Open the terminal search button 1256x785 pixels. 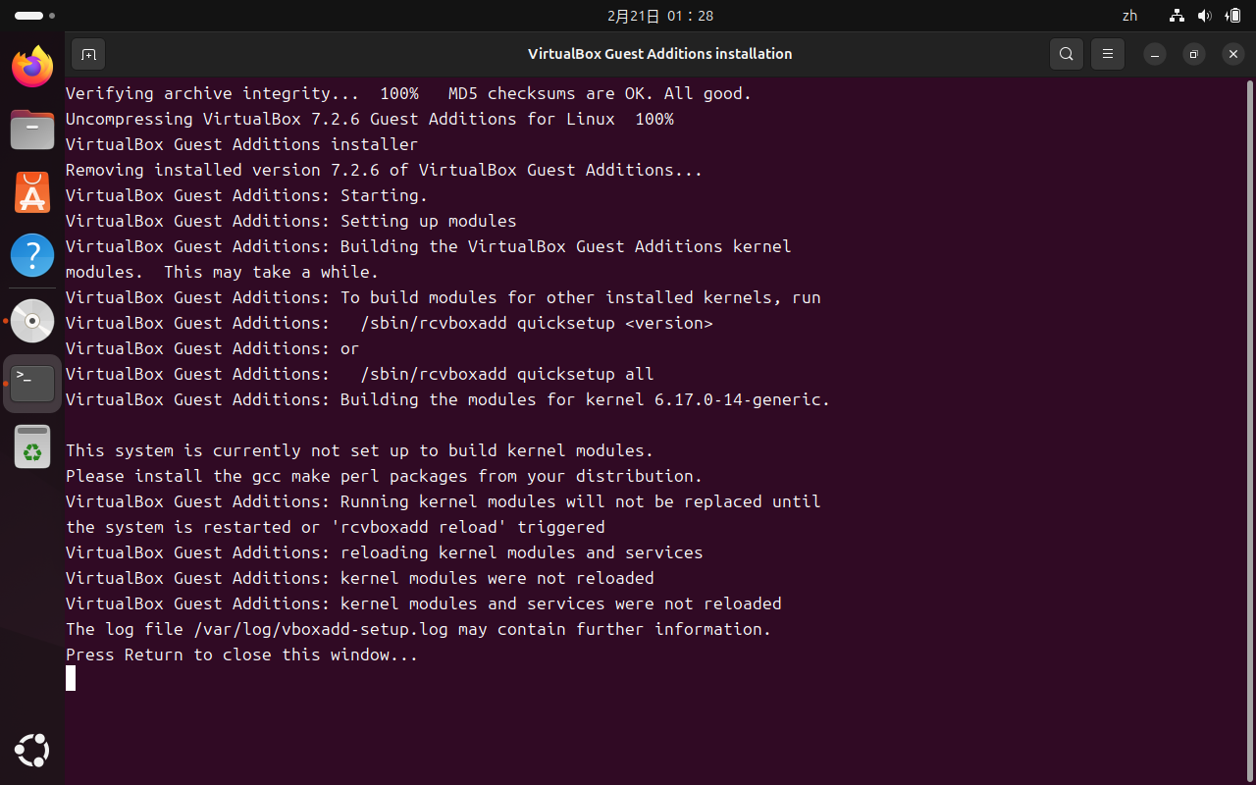tap(1067, 54)
